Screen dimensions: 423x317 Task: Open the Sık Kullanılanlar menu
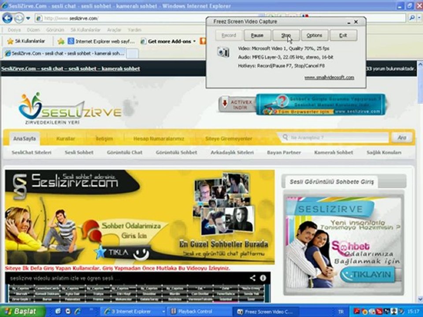[x=85, y=30]
